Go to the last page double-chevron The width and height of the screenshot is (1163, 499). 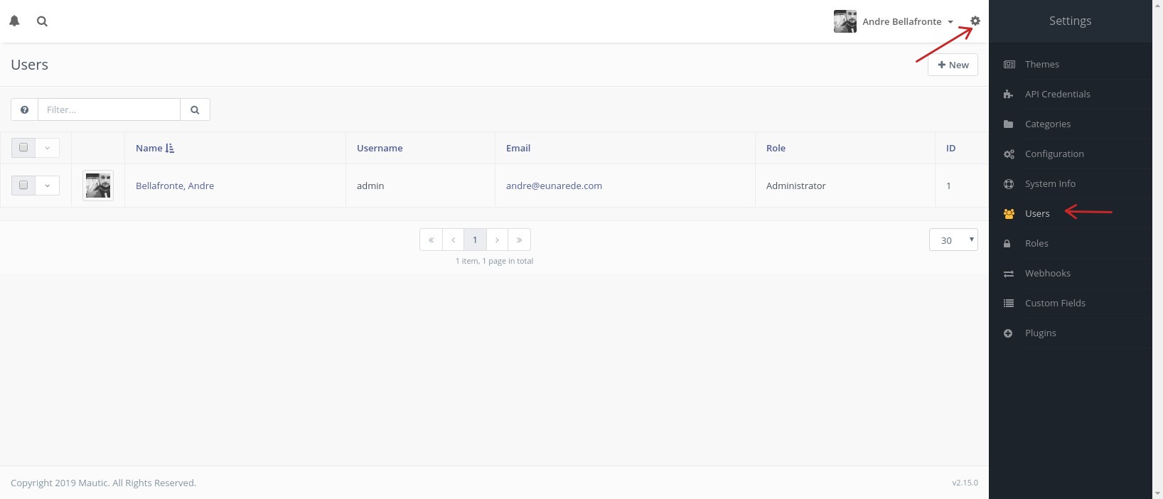pyautogui.click(x=519, y=240)
